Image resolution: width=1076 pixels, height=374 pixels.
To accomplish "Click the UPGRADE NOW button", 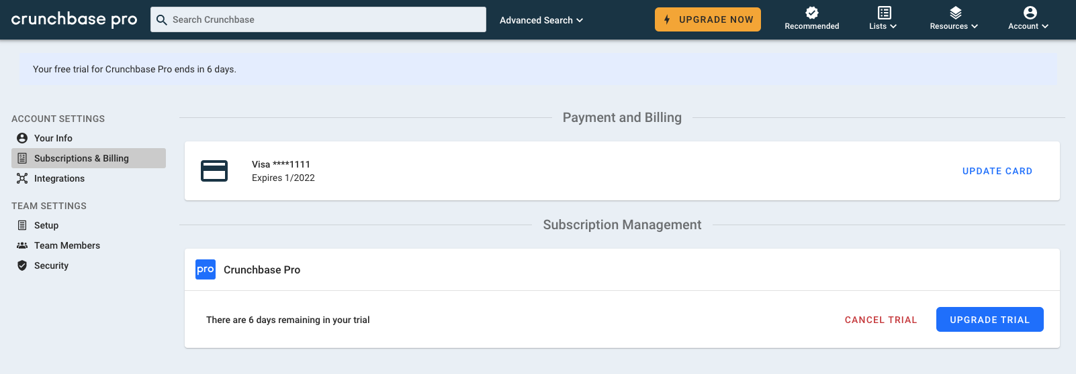I will pyautogui.click(x=708, y=19).
